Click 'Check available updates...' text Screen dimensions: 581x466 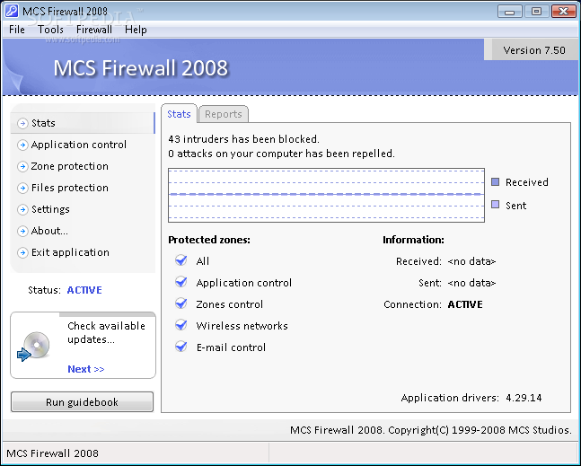click(106, 332)
